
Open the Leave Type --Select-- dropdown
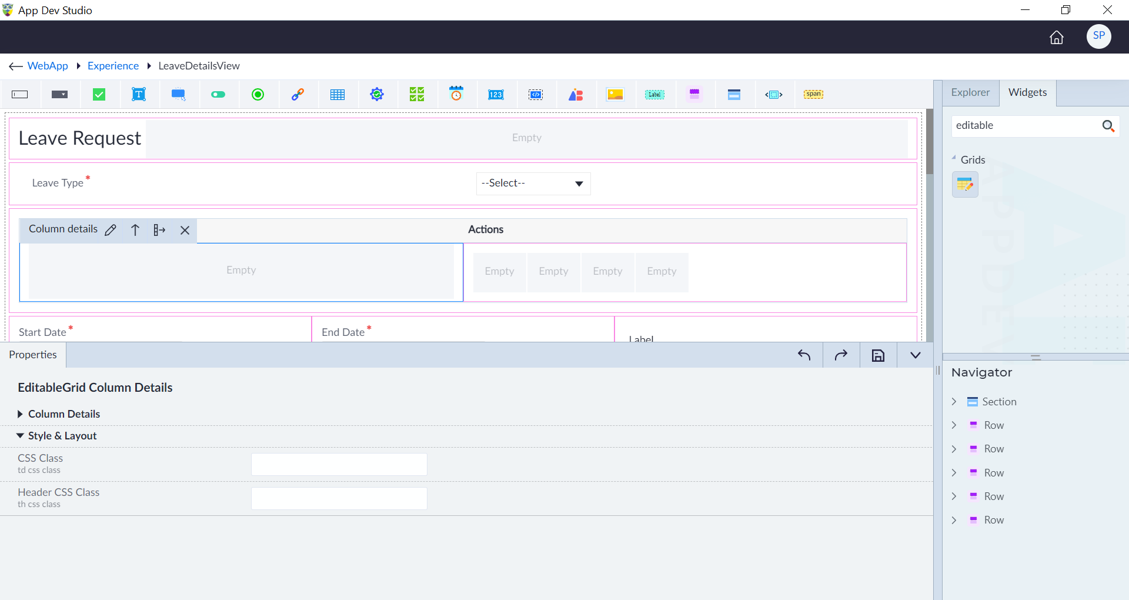pos(533,184)
